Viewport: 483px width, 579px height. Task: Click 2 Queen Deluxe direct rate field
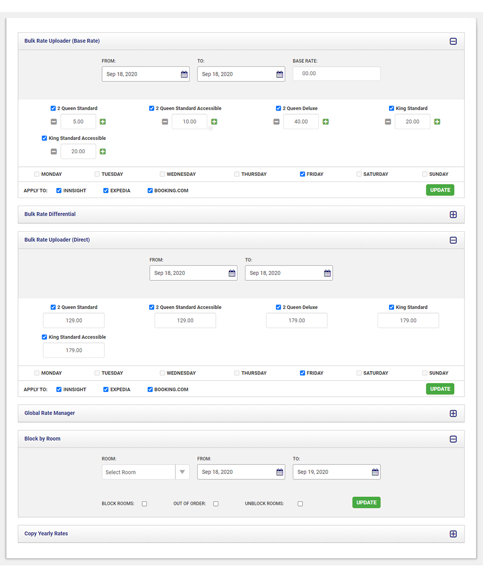(297, 321)
